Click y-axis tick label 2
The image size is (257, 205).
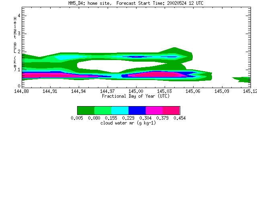pos(19,52)
